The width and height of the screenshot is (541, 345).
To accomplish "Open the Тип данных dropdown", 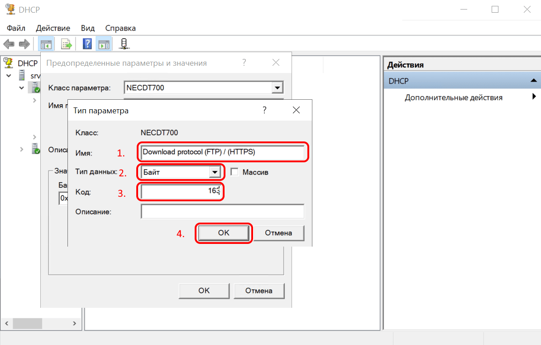I will point(214,172).
